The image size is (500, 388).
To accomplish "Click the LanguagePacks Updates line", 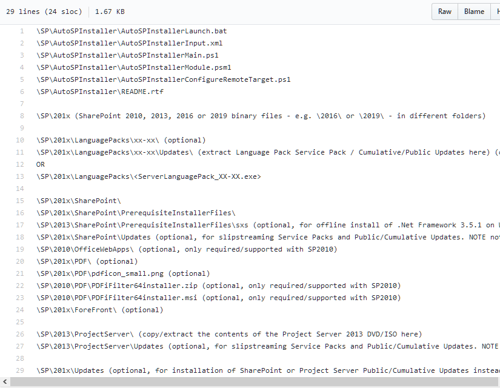I will (268, 152).
